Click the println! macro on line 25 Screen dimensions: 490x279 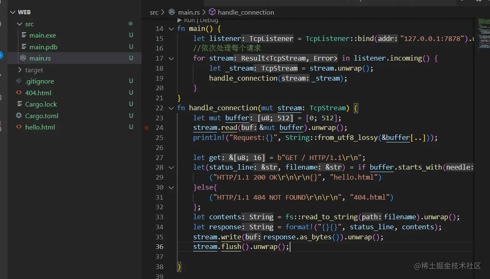pyautogui.click(x=209, y=138)
